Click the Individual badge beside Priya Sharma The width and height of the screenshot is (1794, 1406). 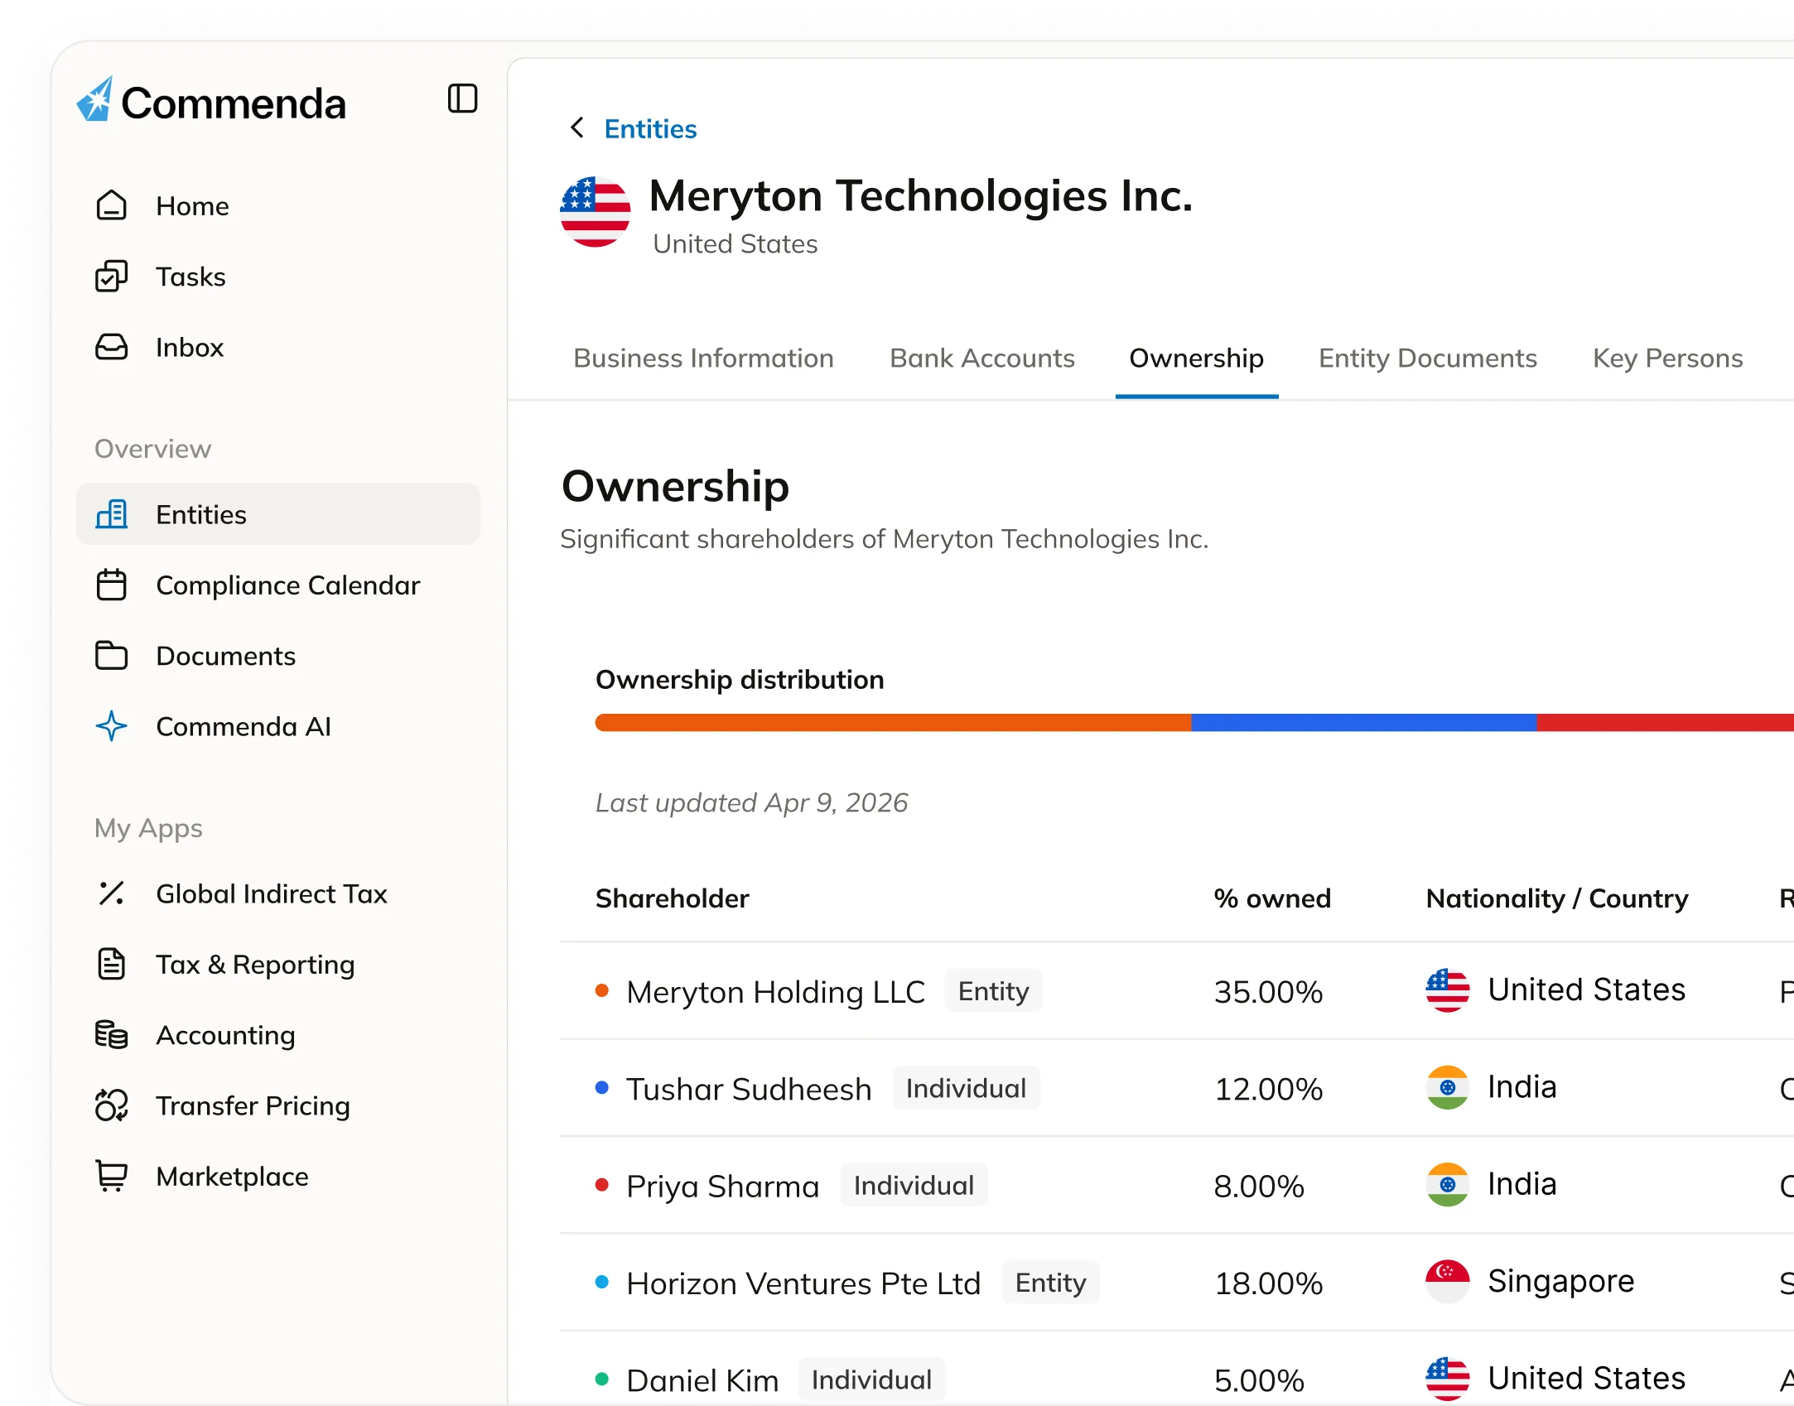tap(914, 1185)
